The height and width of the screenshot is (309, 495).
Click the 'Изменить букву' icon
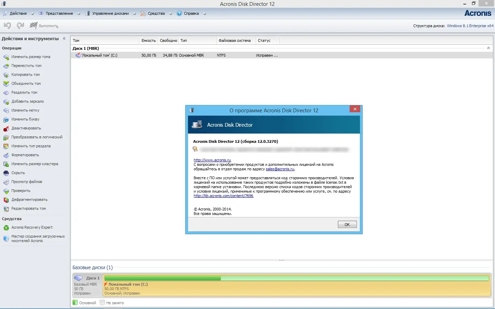tap(6, 119)
